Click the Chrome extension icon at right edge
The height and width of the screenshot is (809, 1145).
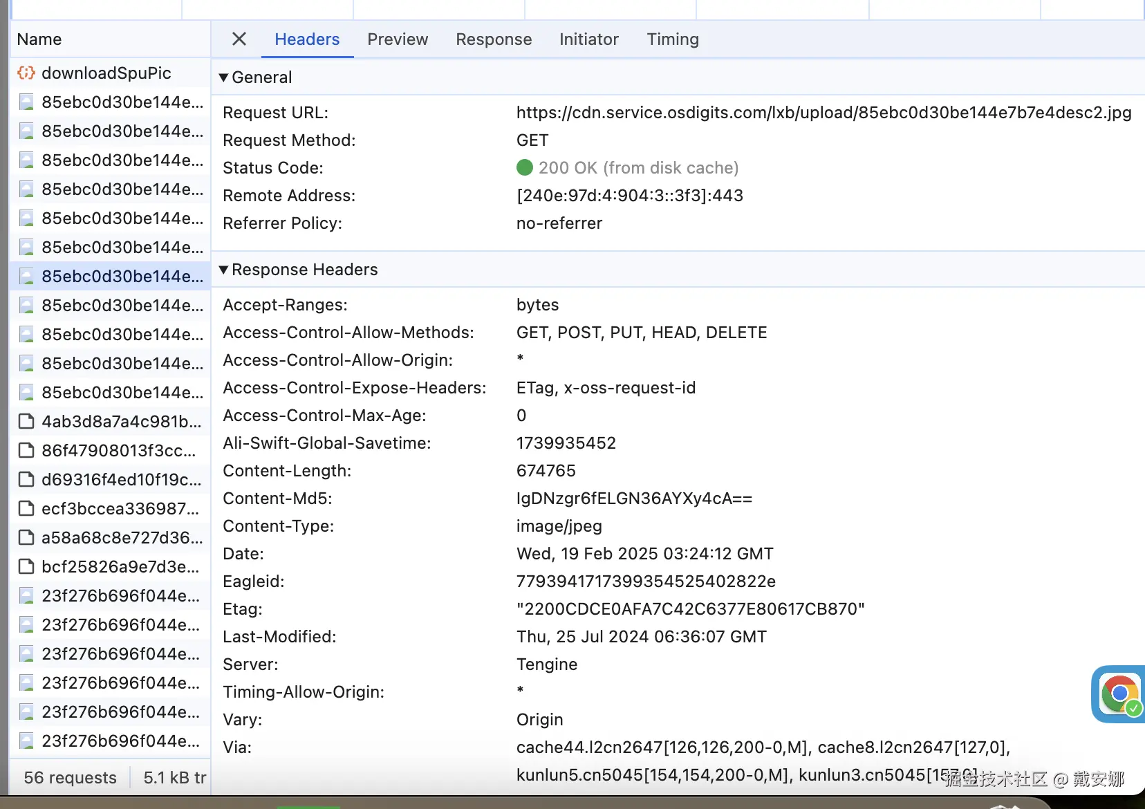(x=1119, y=694)
